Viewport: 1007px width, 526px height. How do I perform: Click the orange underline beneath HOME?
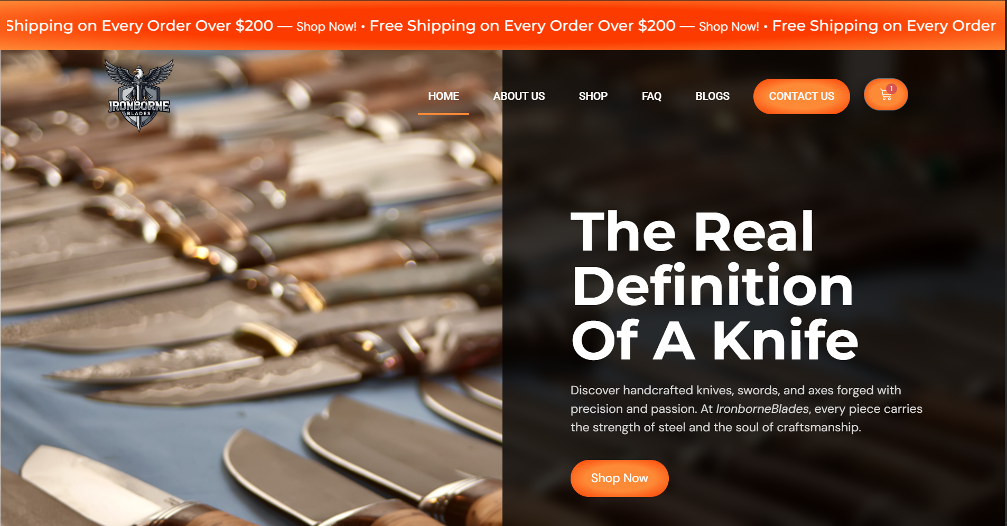point(443,114)
